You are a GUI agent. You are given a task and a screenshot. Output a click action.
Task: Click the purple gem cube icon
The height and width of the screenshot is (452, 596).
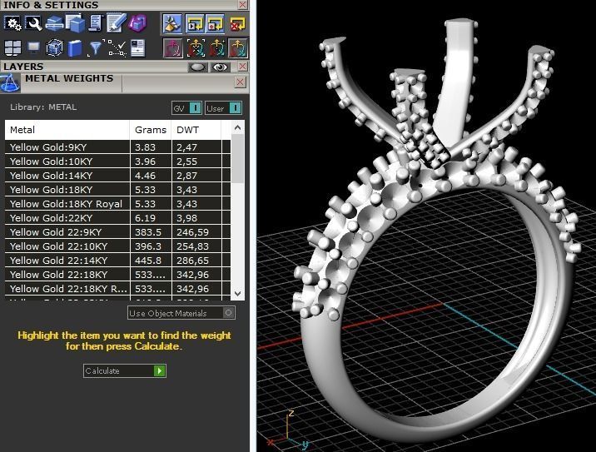click(137, 23)
